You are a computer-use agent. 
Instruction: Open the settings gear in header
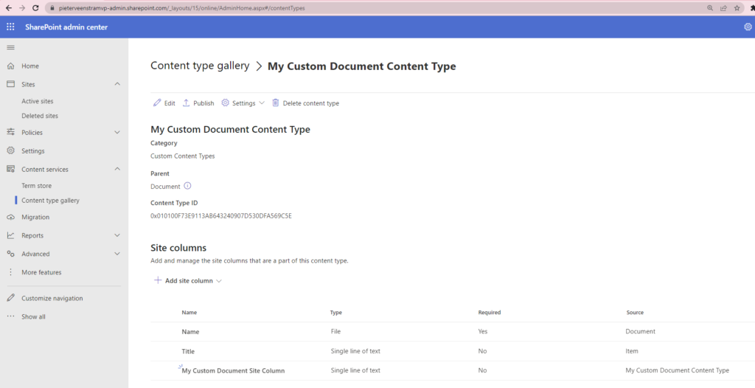point(748,27)
